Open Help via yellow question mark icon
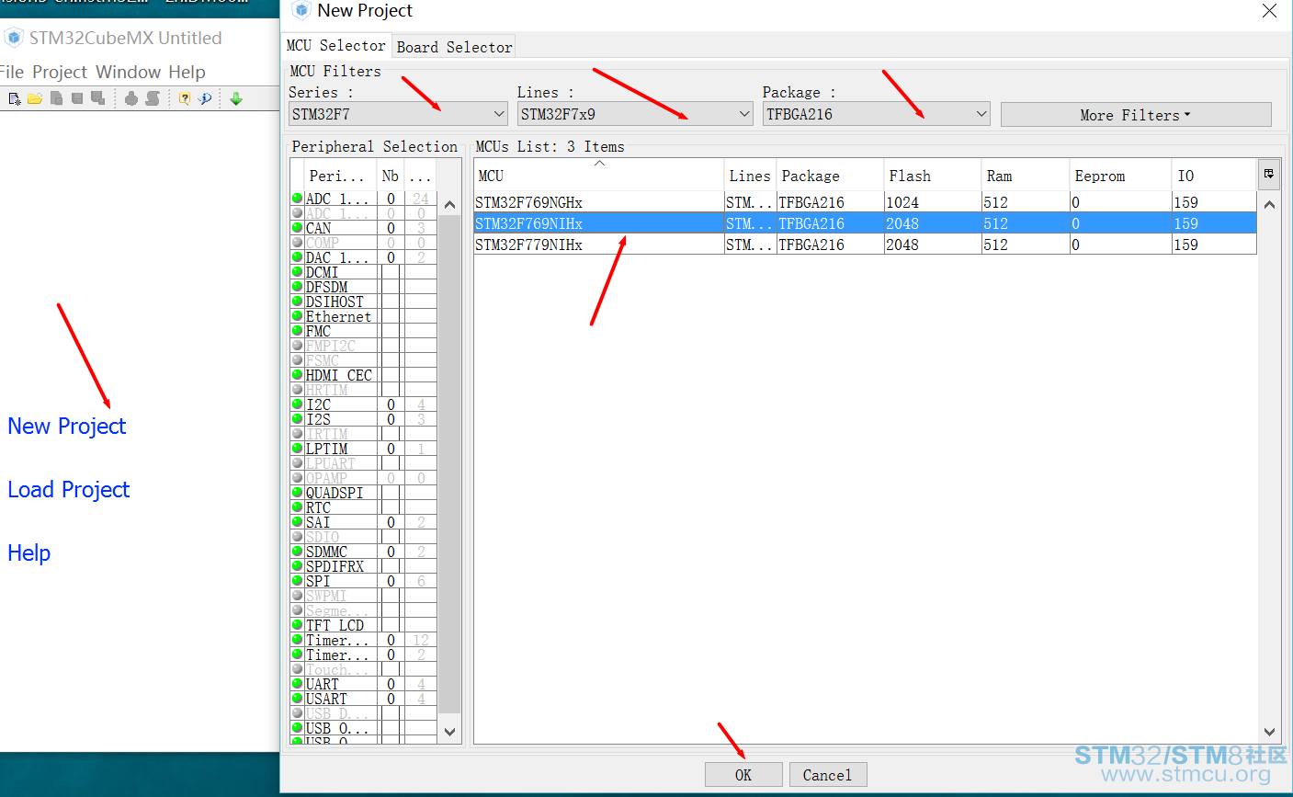The width and height of the screenshot is (1293, 797). point(184,98)
